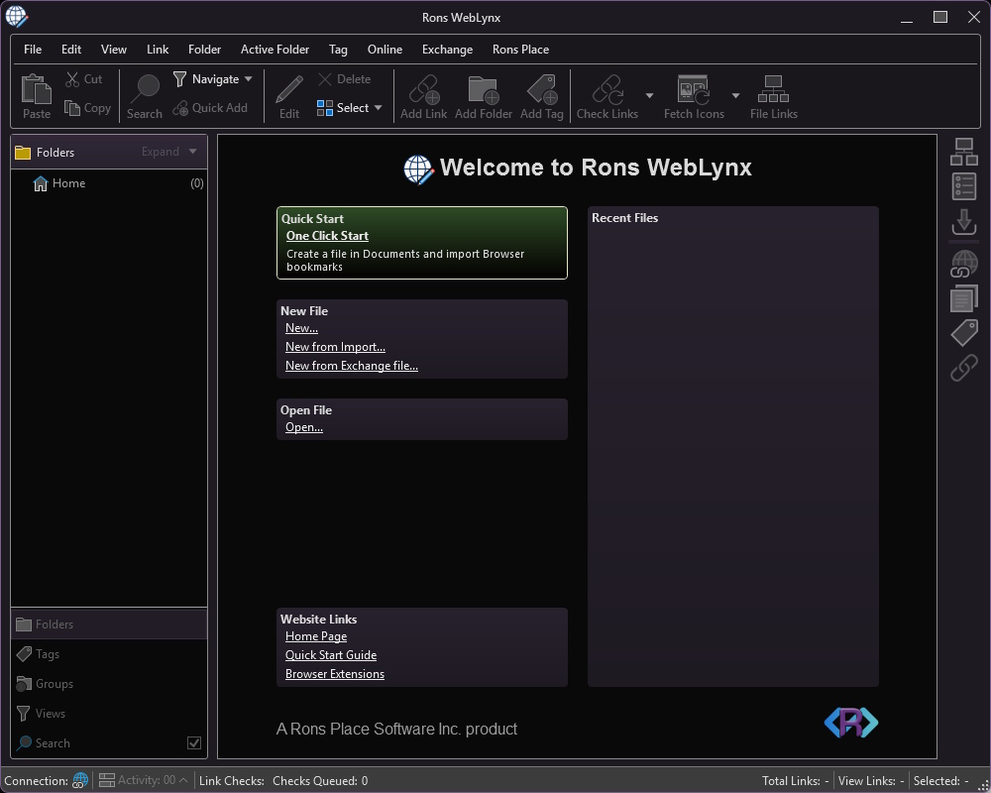Image resolution: width=991 pixels, height=793 pixels.
Task: Click the Fetch Icons toolbar icon
Action: click(x=694, y=89)
